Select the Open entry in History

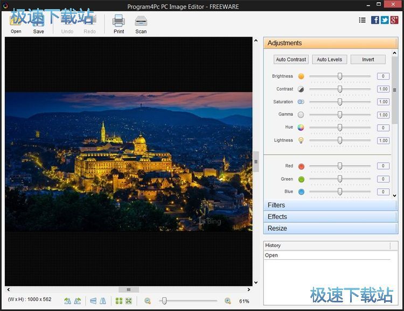272,256
